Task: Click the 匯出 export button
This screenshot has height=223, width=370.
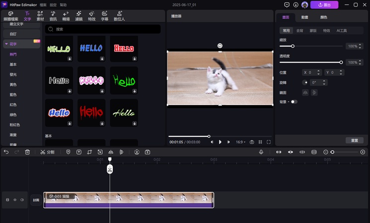Action: coord(324,4)
